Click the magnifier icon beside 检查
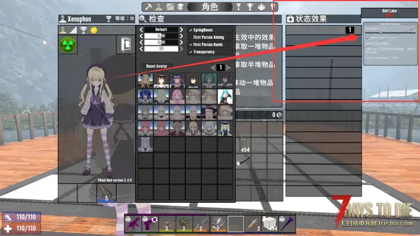 pos(143,19)
